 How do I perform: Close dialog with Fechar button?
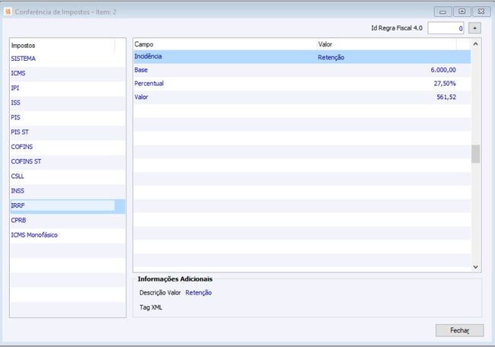[x=460, y=330]
